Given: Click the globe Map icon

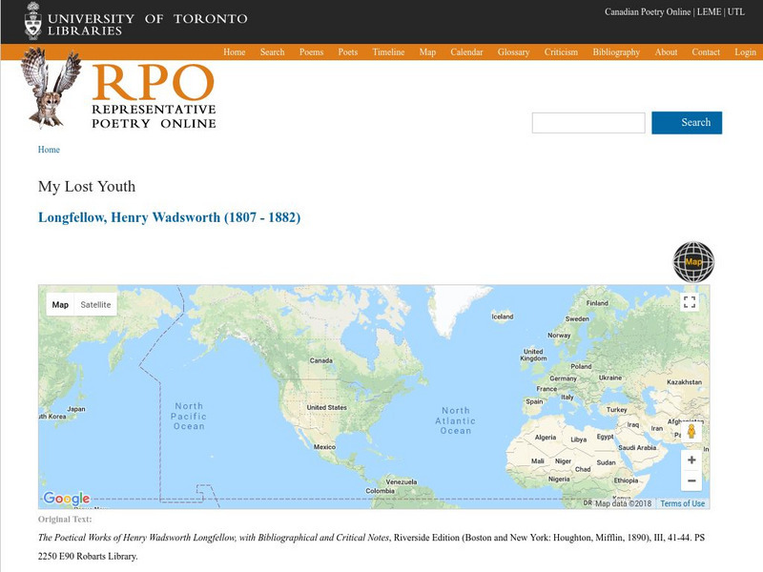Looking at the screenshot, I should [693, 261].
